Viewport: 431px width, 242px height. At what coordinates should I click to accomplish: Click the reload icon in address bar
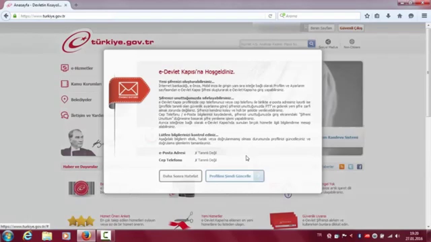[270, 16]
